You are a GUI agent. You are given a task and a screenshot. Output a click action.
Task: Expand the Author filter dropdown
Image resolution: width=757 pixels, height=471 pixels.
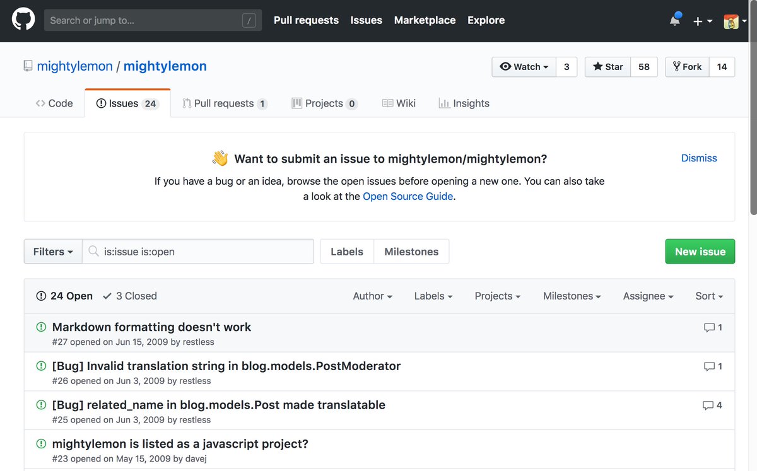pyautogui.click(x=373, y=296)
